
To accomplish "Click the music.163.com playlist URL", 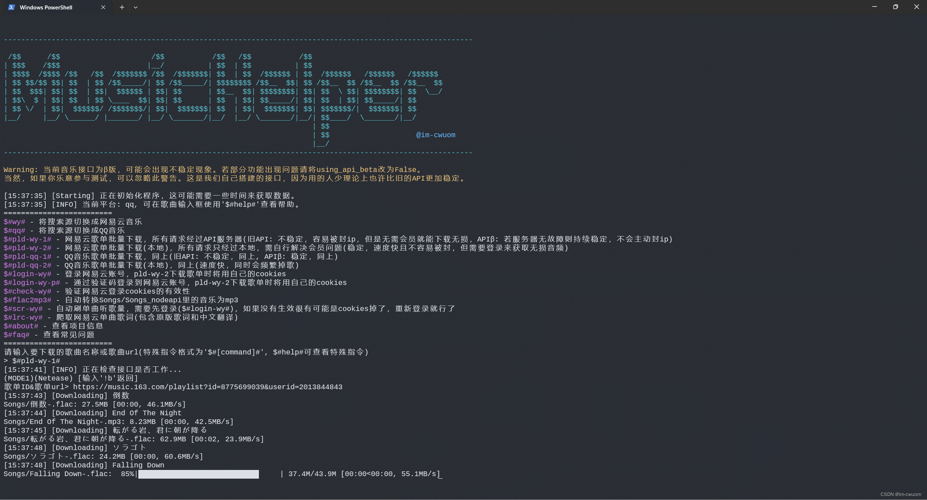I will [207, 387].
